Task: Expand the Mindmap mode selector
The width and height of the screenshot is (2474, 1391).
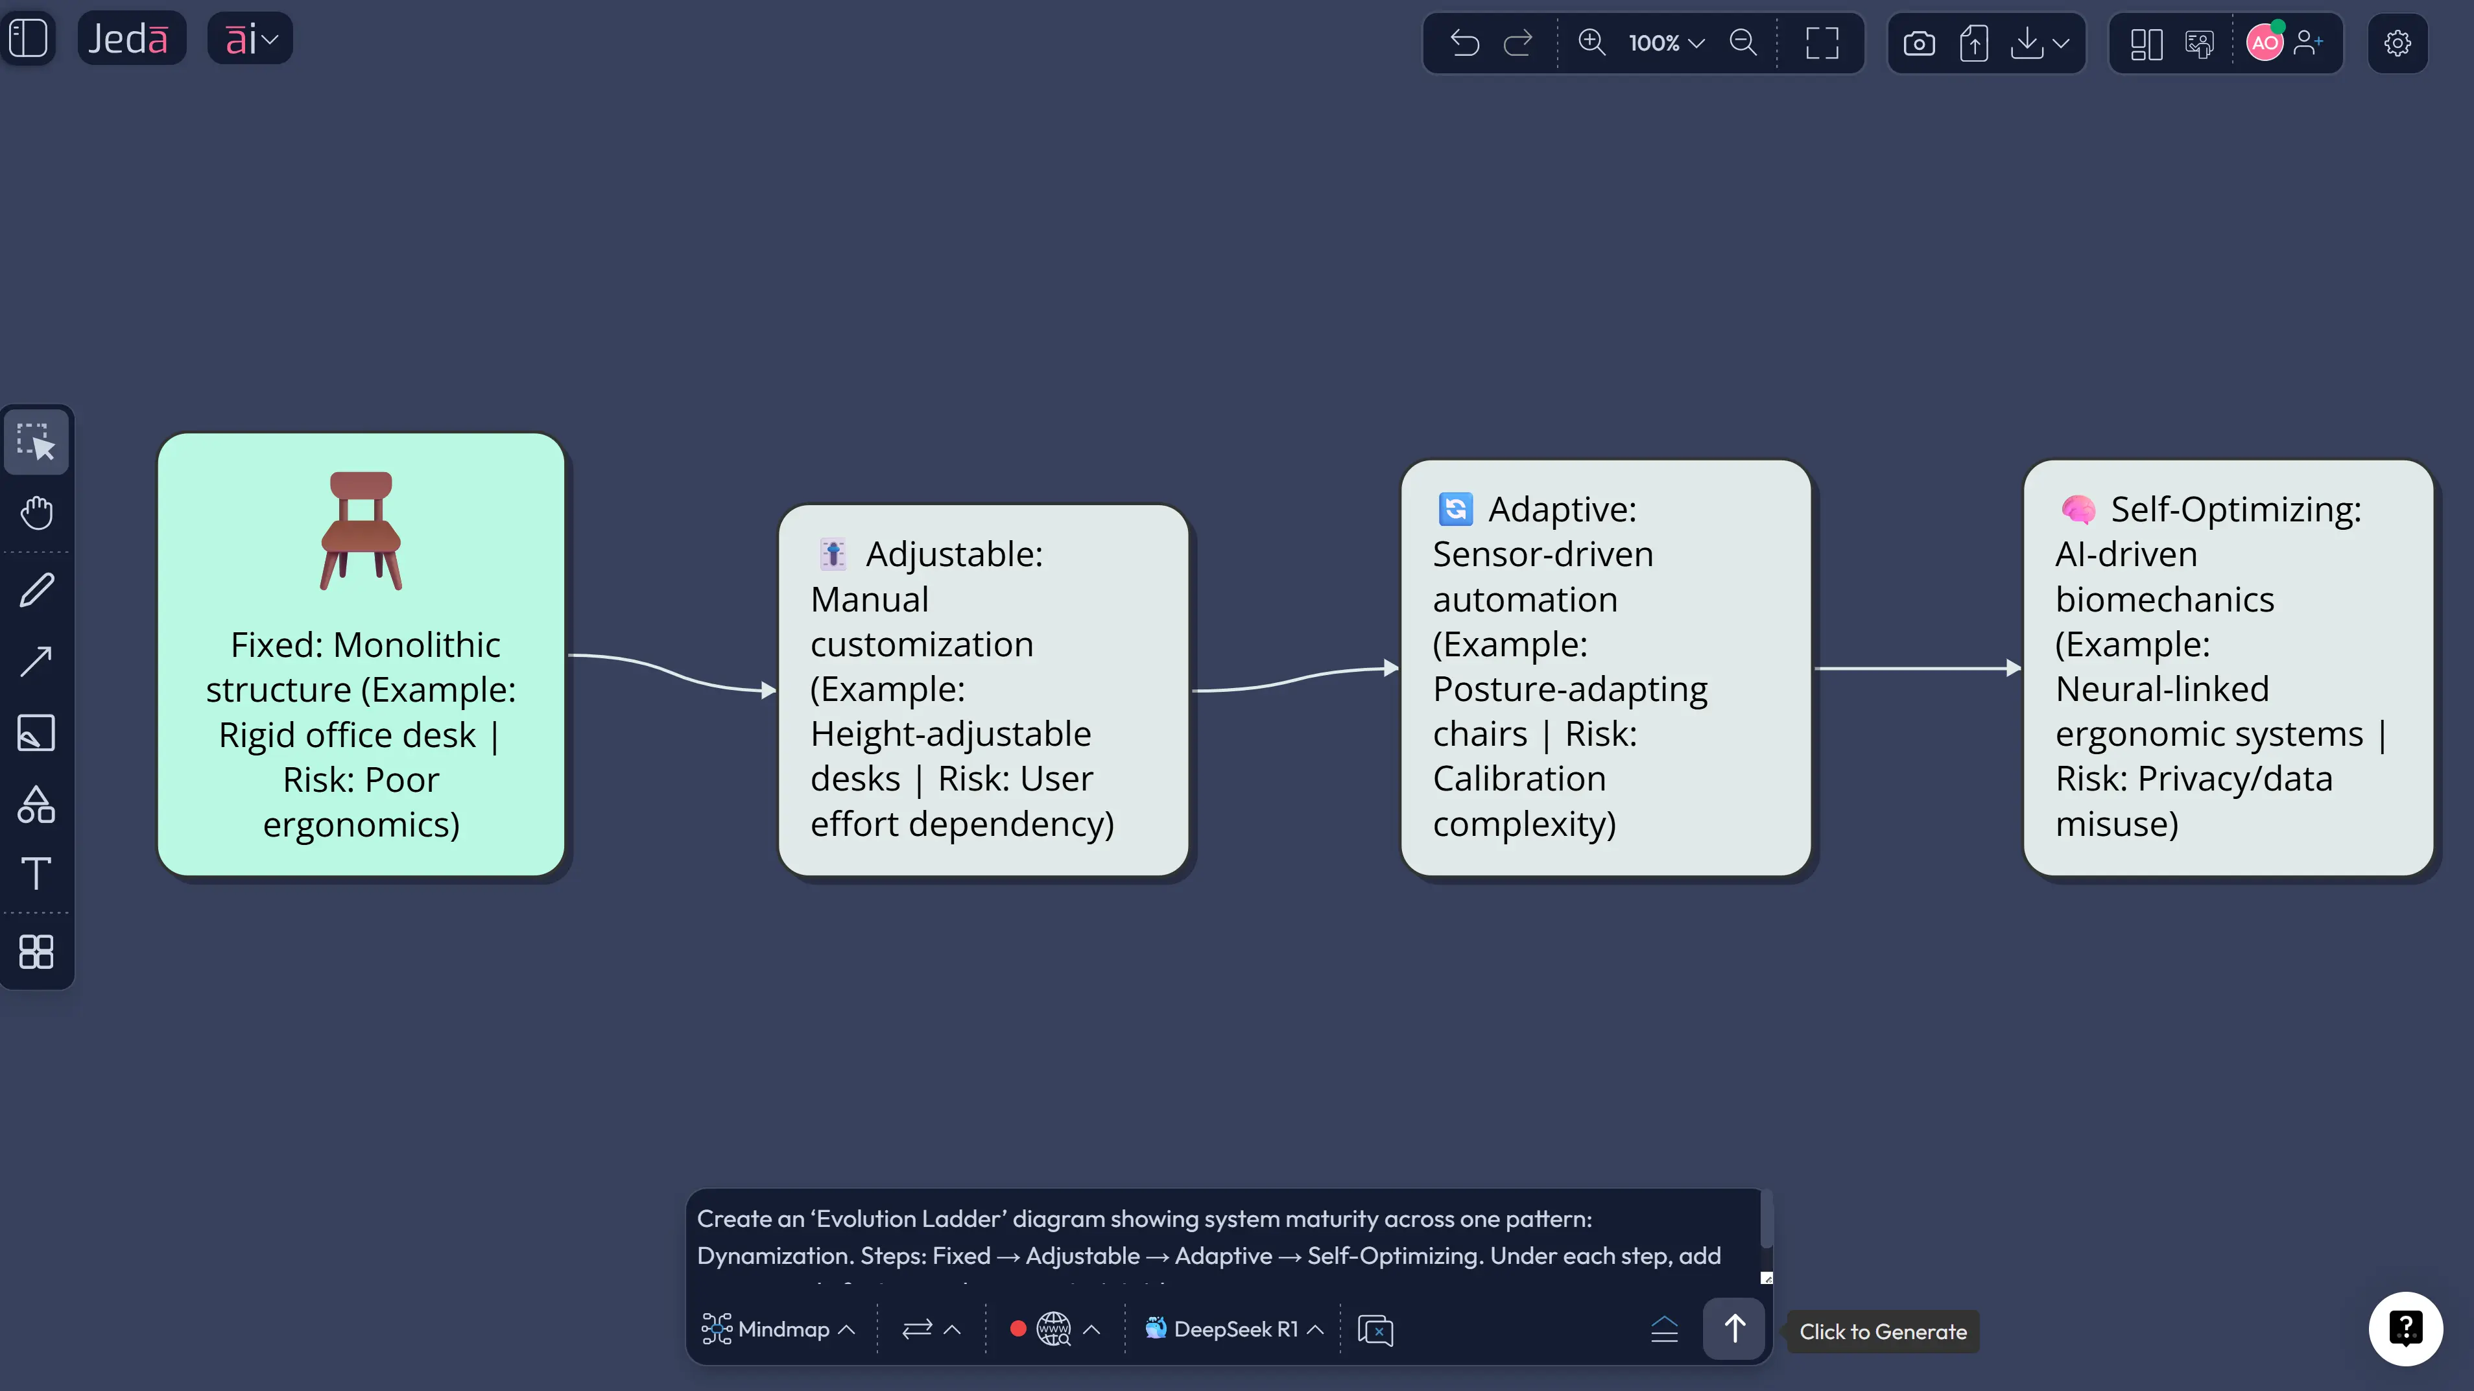Action: tap(779, 1329)
